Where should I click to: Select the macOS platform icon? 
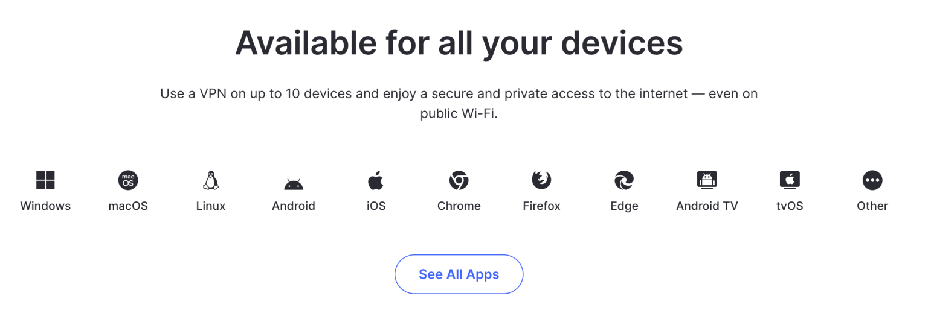[x=128, y=180]
